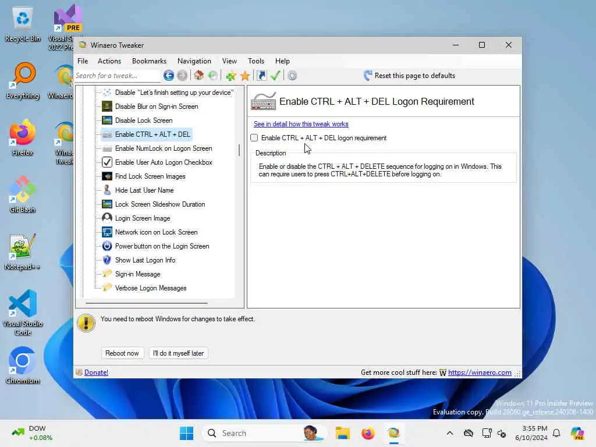Click the Back navigation arrow icon

point(169,76)
